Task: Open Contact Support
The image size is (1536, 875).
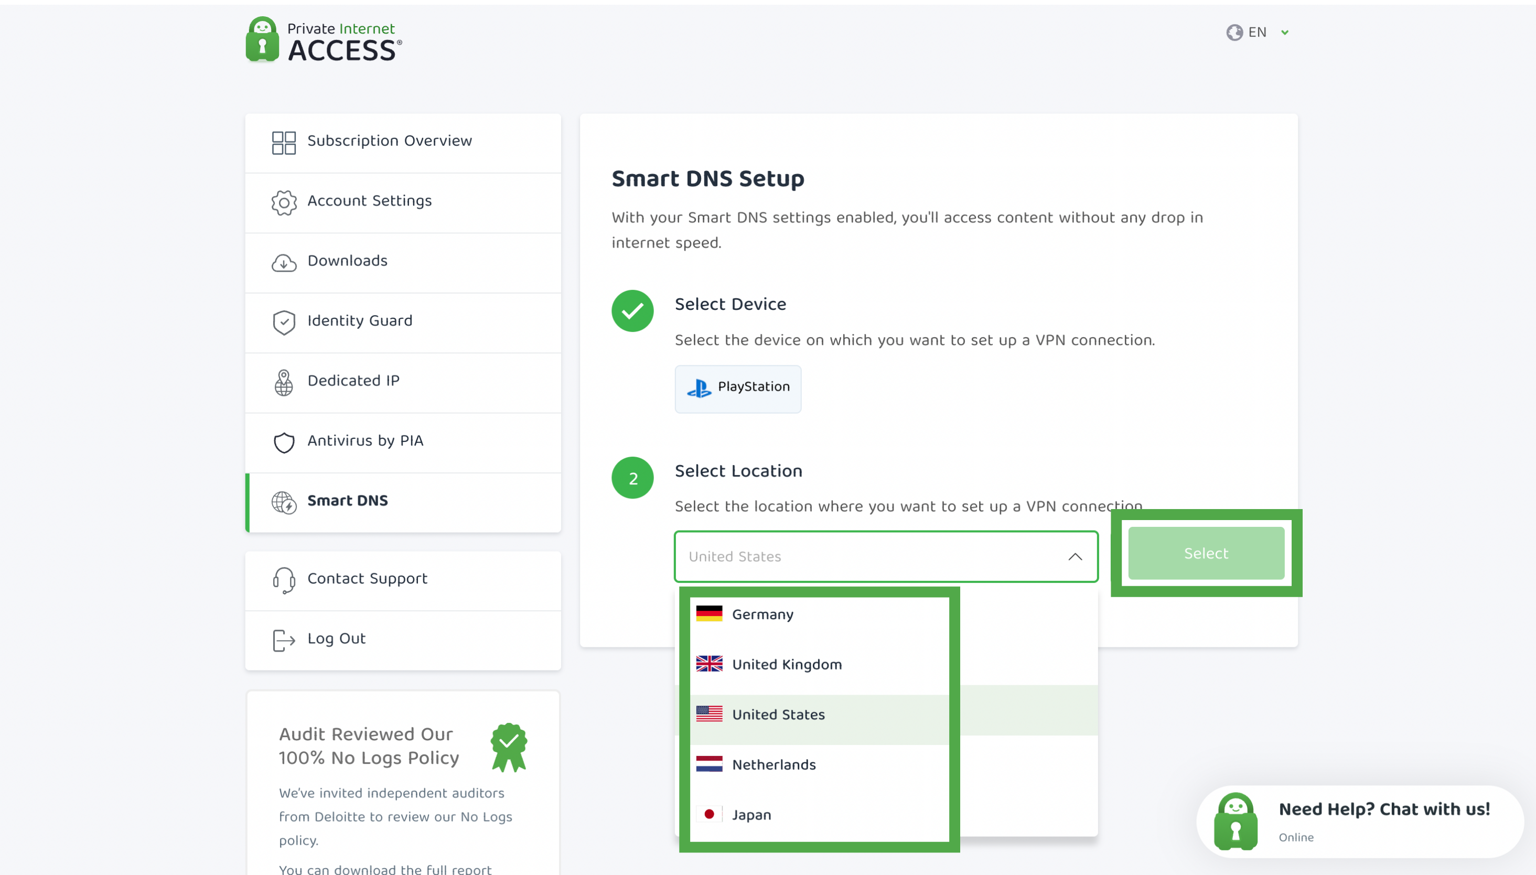Action: pyautogui.click(x=403, y=580)
